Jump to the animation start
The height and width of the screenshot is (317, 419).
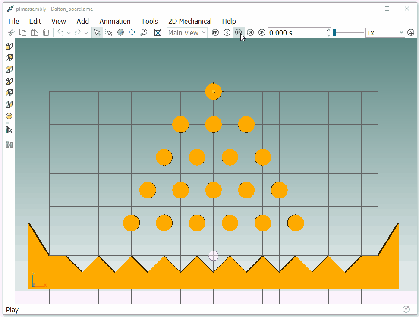(x=215, y=33)
